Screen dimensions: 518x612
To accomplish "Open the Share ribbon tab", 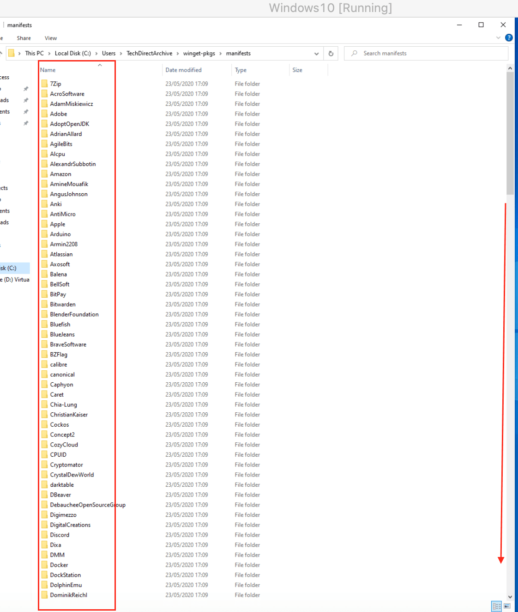I will click(24, 38).
